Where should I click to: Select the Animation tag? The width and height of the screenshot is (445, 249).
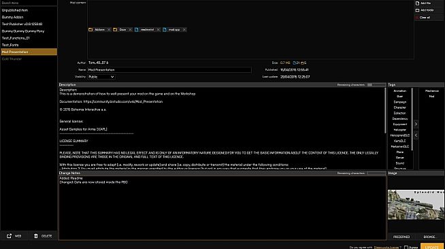coord(399,91)
